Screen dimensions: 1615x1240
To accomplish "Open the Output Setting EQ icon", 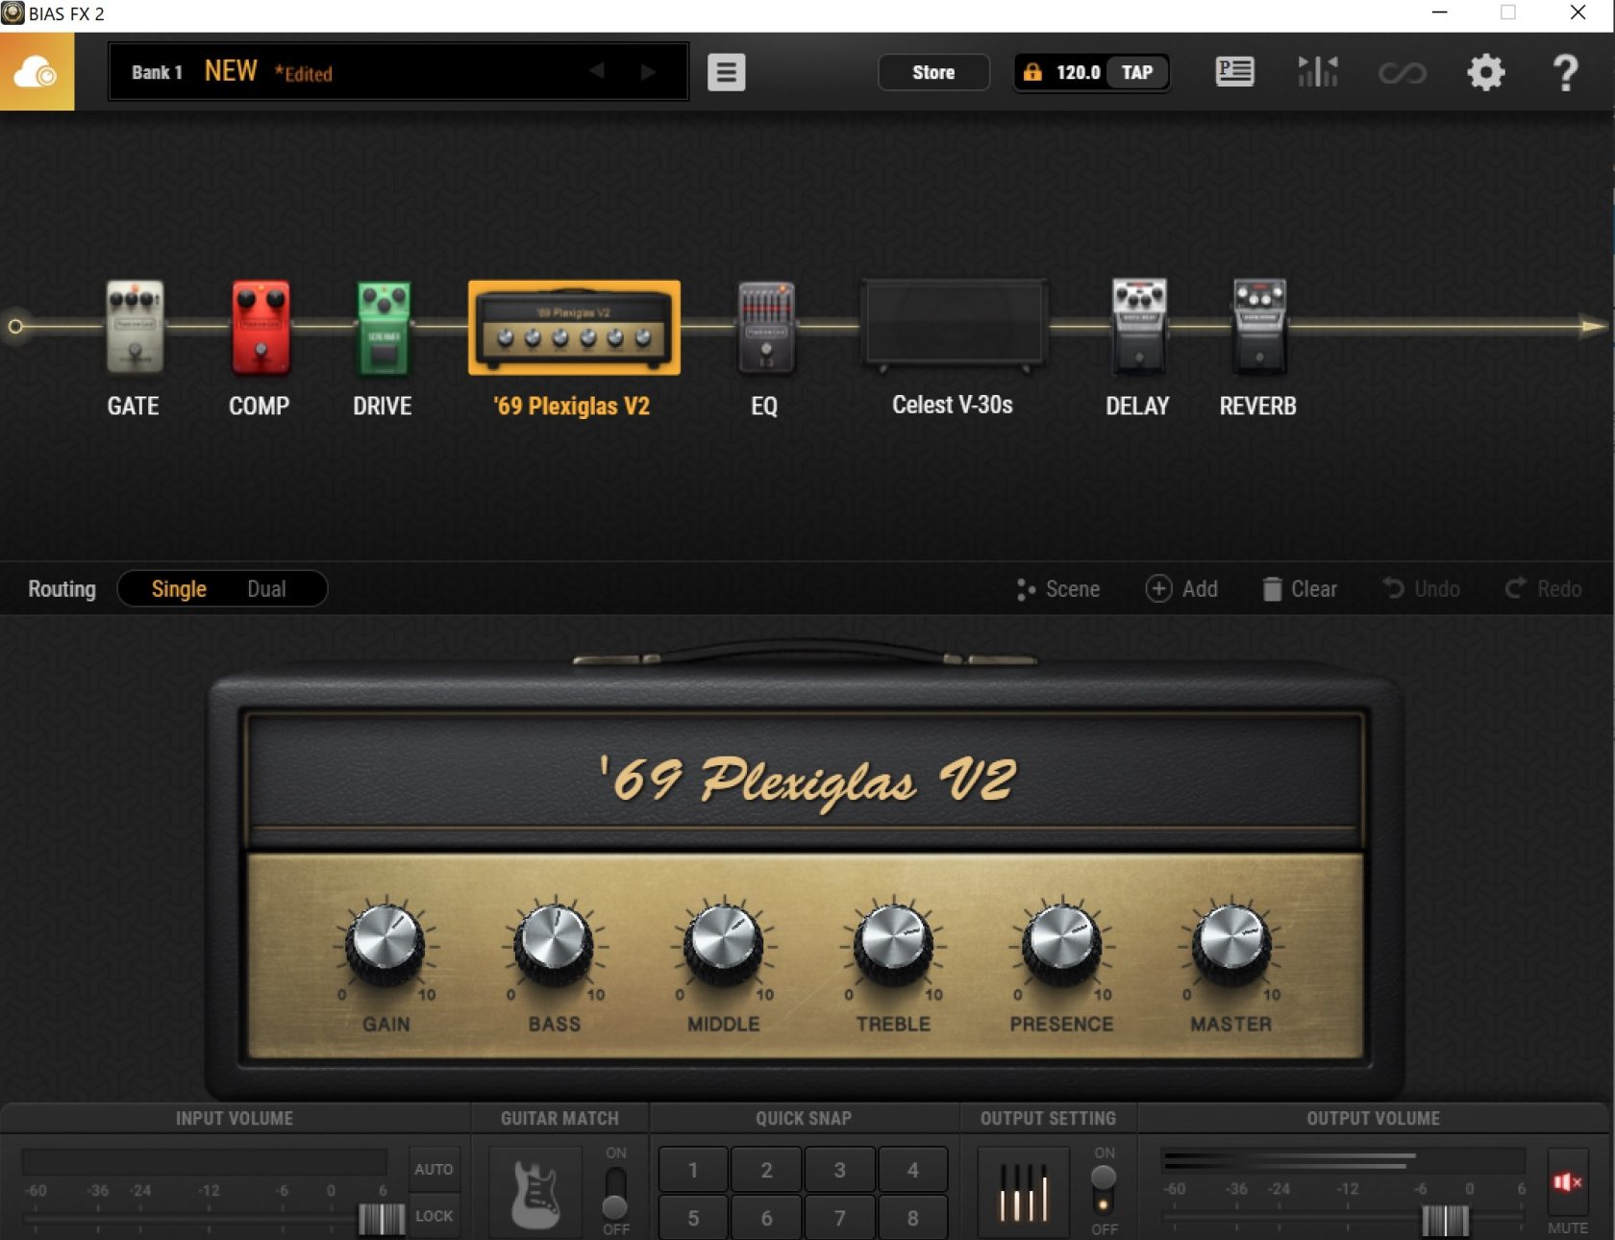I will point(1023,1193).
